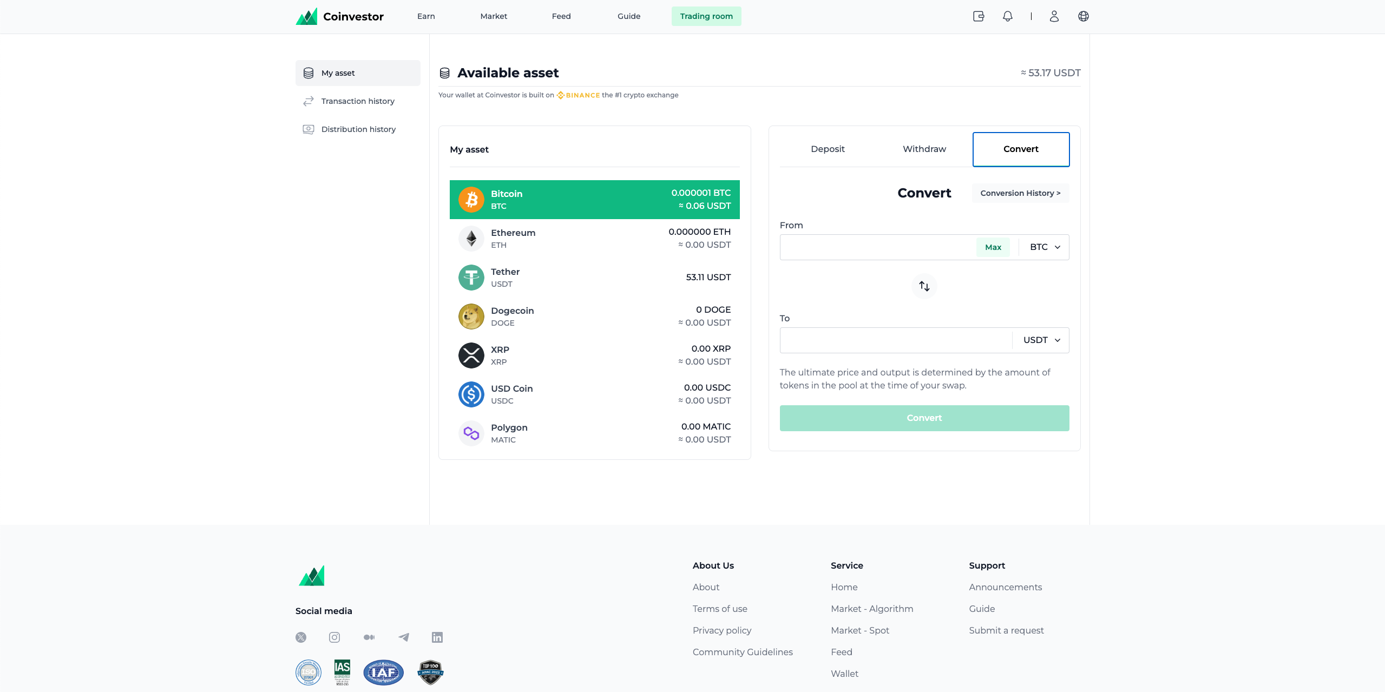Select Ethereum in the asset list
Screen dimensions: 1385x692
(x=594, y=238)
